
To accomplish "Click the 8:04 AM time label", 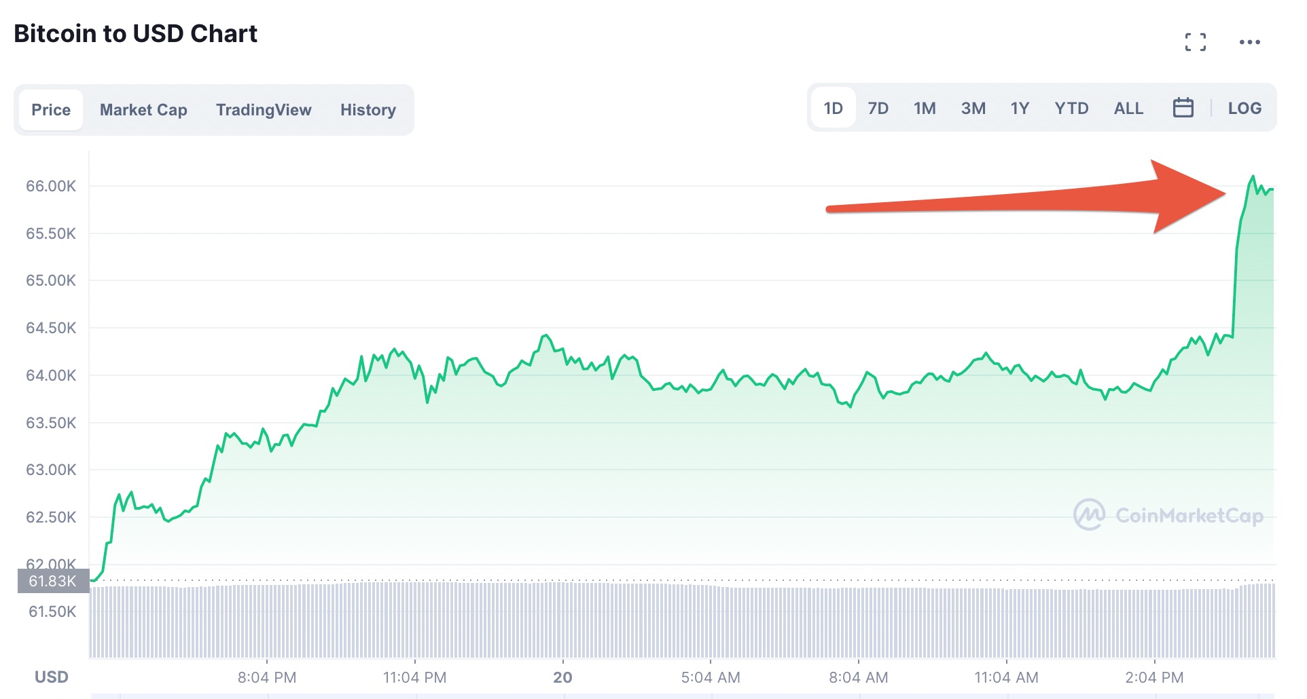I will tap(859, 677).
